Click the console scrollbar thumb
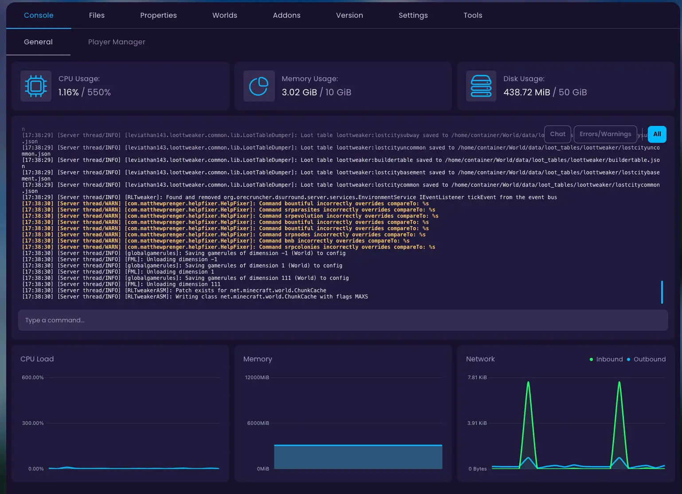Viewport: 682px width, 494px height. click(662, 292)
